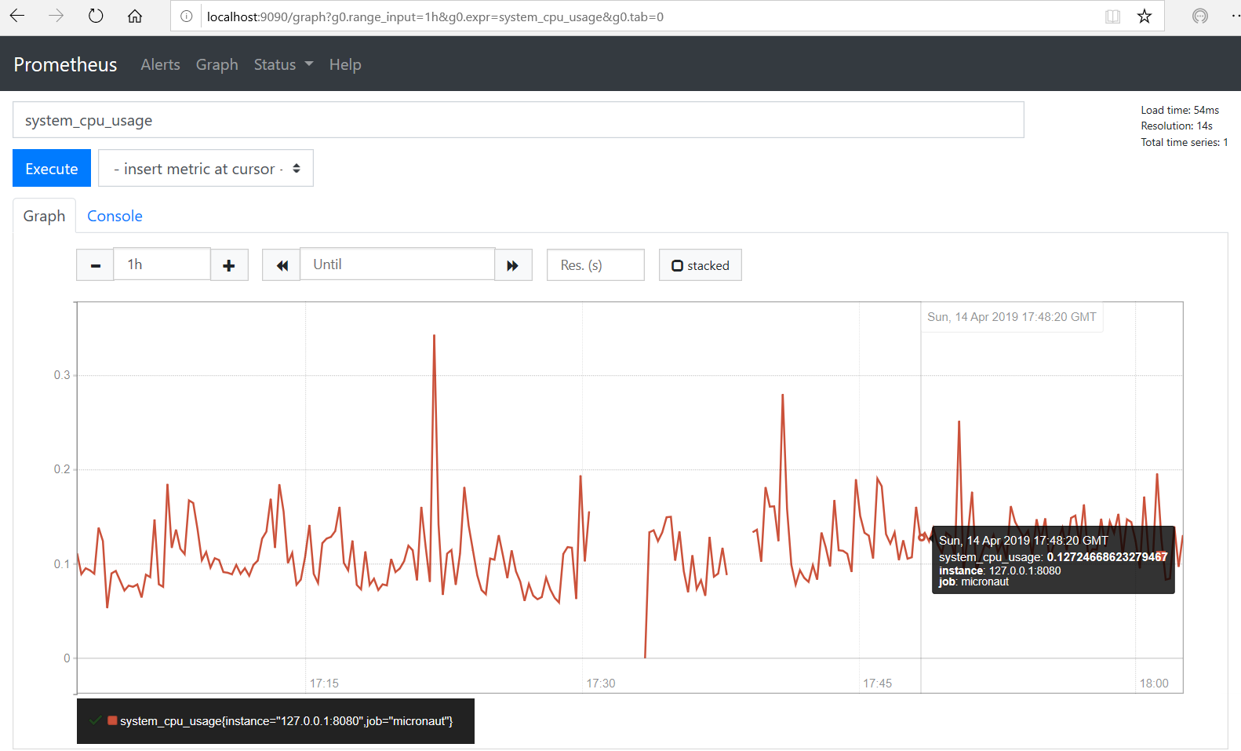Open reading view book icon
Image resolution: width=1241 pixels, height=751 pixels.
click(1112, 16)
